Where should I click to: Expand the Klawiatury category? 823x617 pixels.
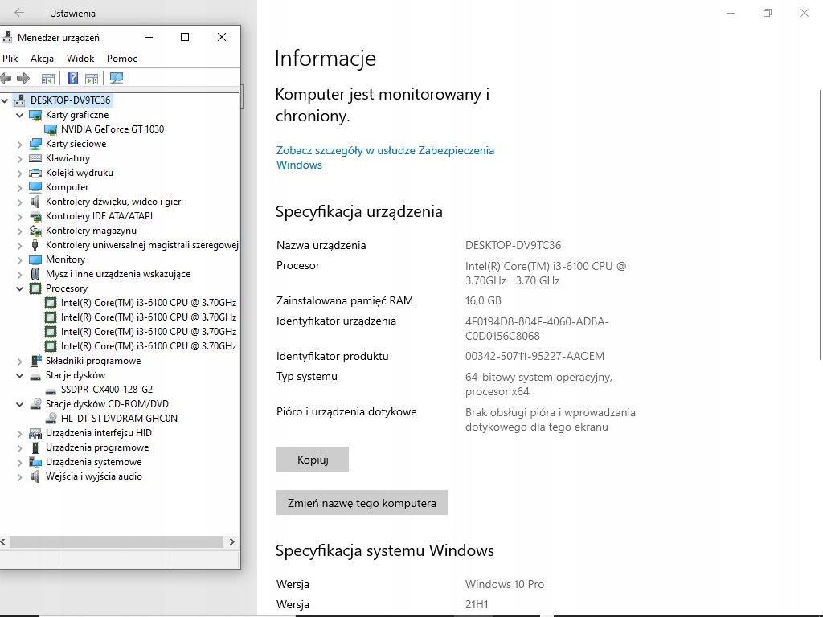(19, 158)
